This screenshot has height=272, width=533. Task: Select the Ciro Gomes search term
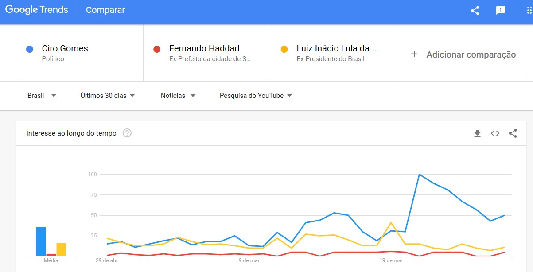point(65,49)
